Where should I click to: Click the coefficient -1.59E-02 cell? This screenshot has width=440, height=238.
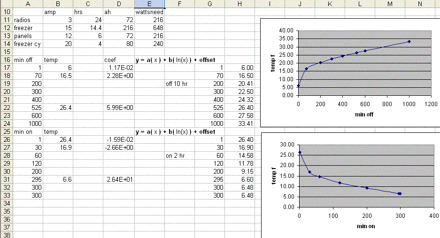tap(119, 139)
